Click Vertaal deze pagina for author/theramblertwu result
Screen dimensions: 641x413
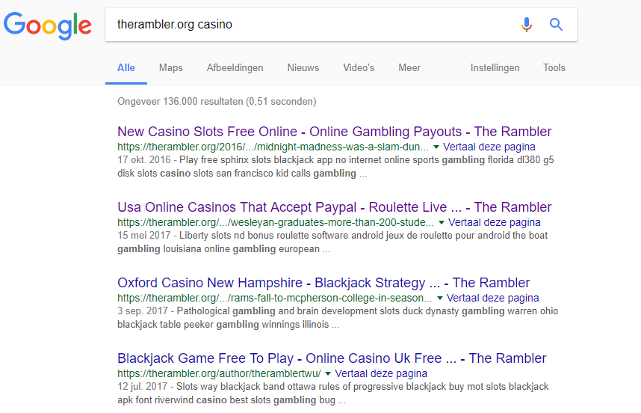tap(381, 373)
